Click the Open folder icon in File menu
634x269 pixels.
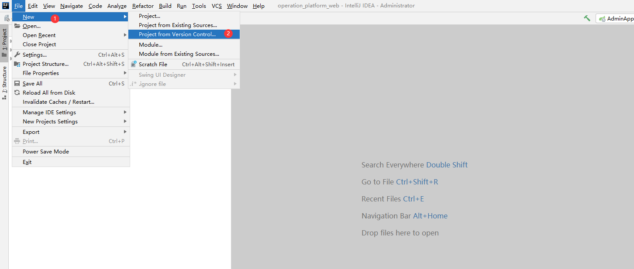tap(17, 26)
